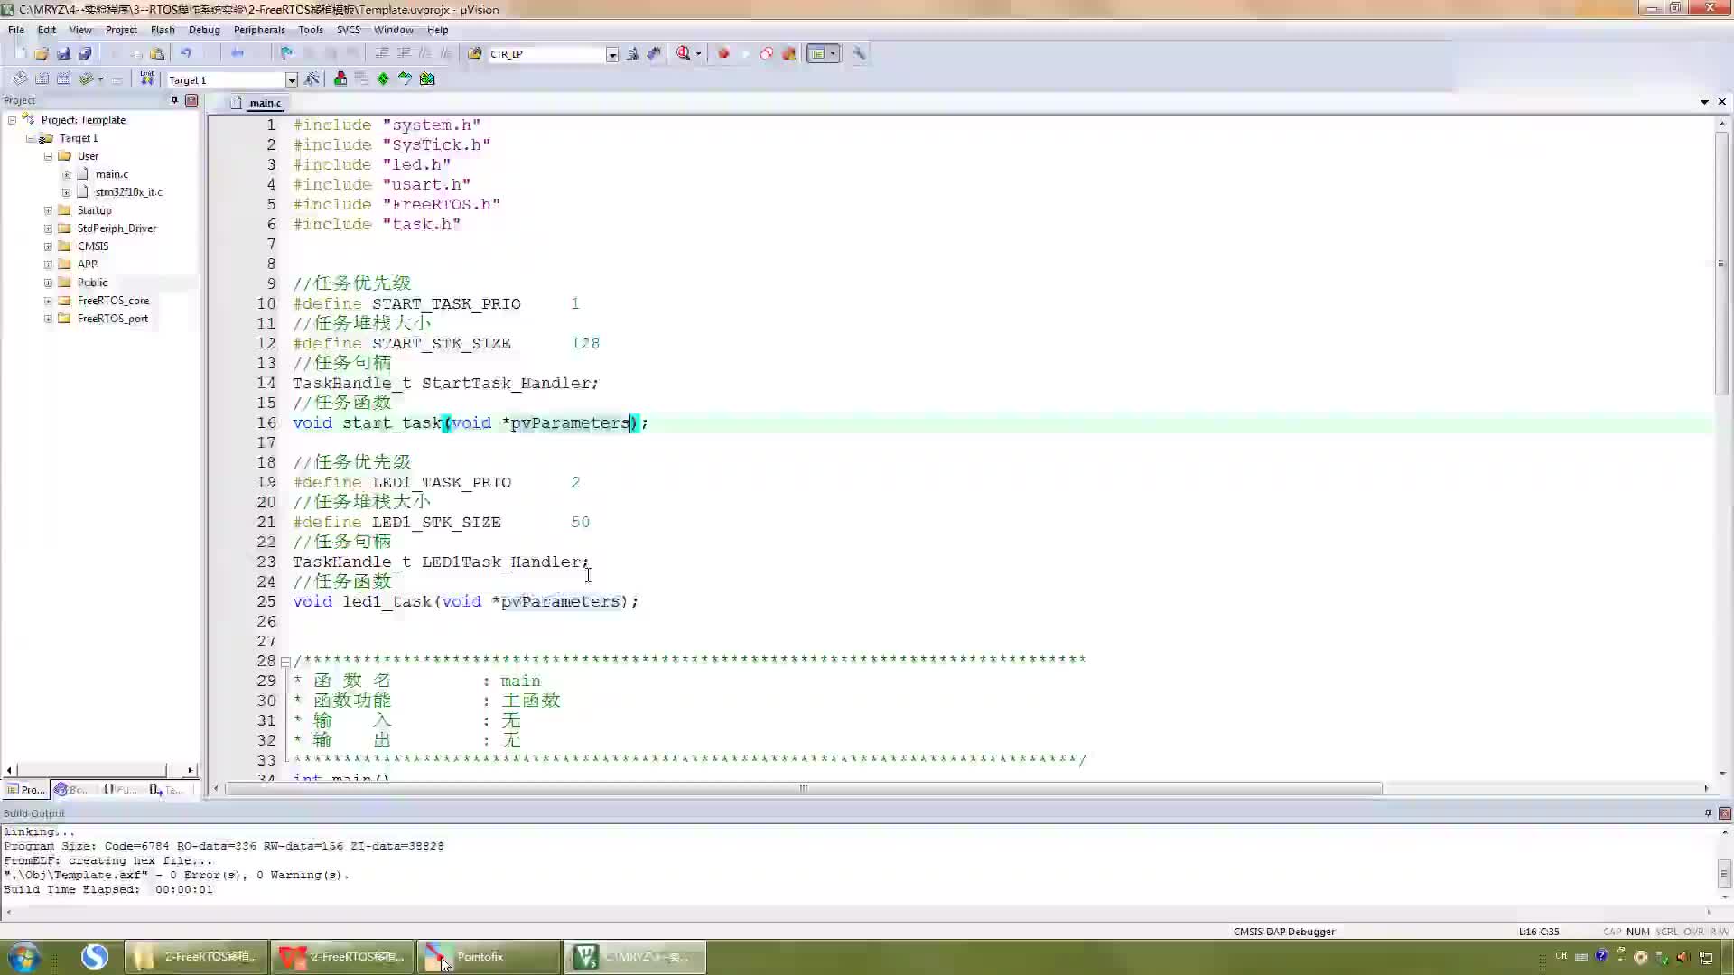Click the editor vertical scrollbar thumb
1734x975 pixels.
click(1722, 263)
